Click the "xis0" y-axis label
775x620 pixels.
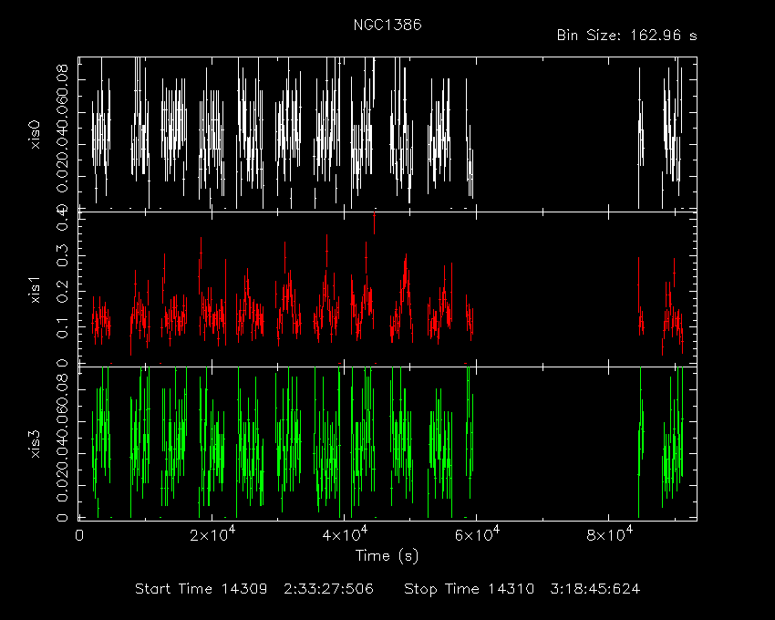35,134
